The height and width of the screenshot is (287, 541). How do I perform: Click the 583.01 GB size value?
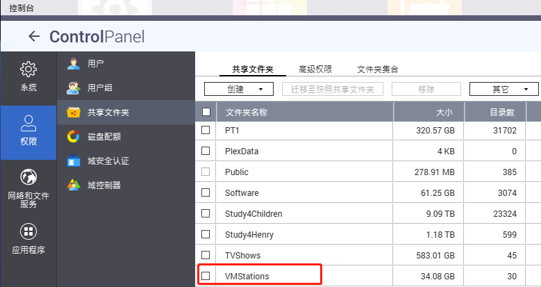pos(435,256)
